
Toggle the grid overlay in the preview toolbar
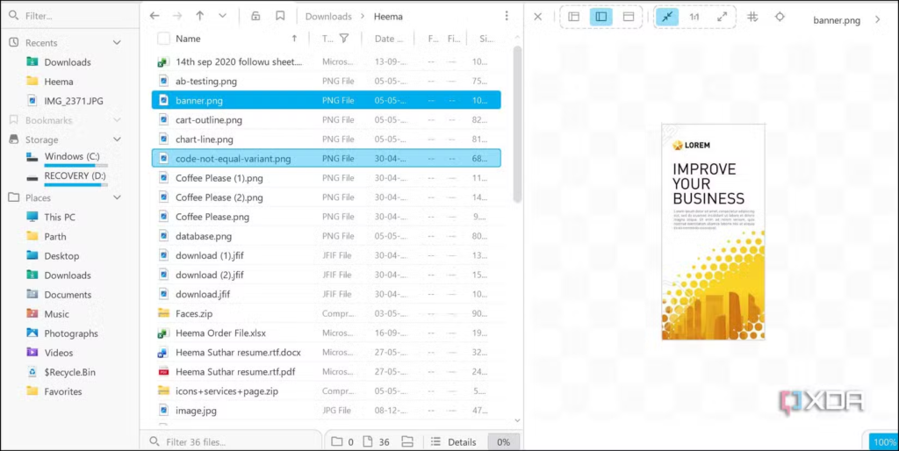coord(752,17)
